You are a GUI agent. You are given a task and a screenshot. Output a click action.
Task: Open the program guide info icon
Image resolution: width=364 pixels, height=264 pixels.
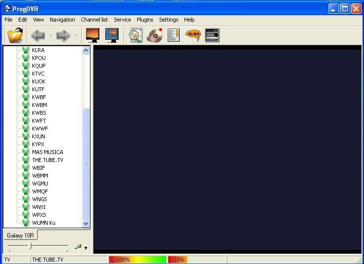tap(174, 35)
